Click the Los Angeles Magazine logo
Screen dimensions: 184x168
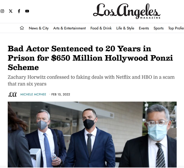tap(126, 11)
